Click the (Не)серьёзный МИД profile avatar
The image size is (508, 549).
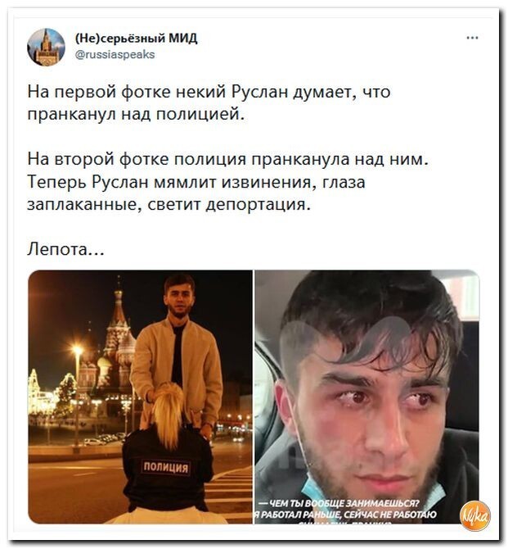coord(46,48)
